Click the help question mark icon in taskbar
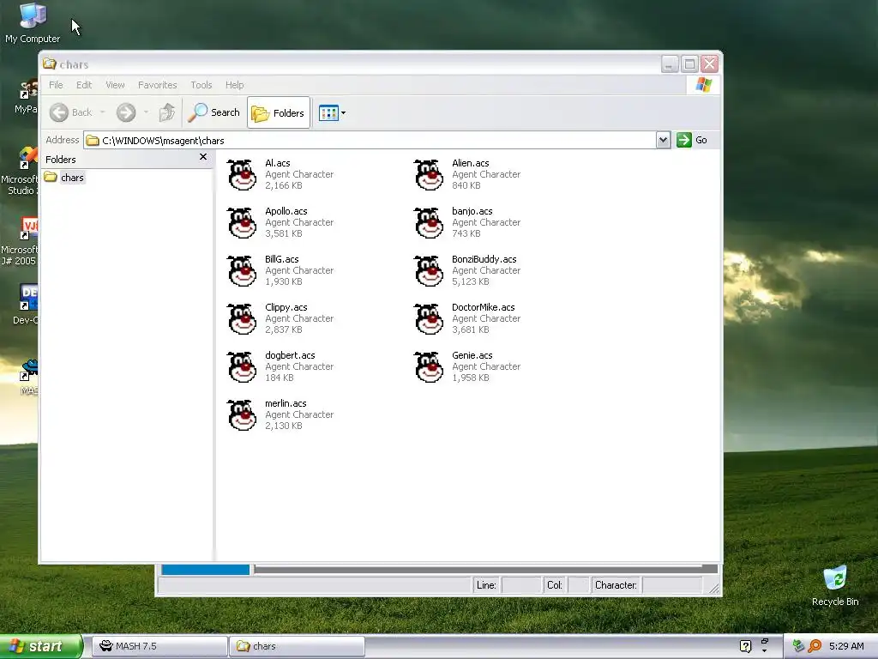Screen dimensions: 878x659 (745, 646)
